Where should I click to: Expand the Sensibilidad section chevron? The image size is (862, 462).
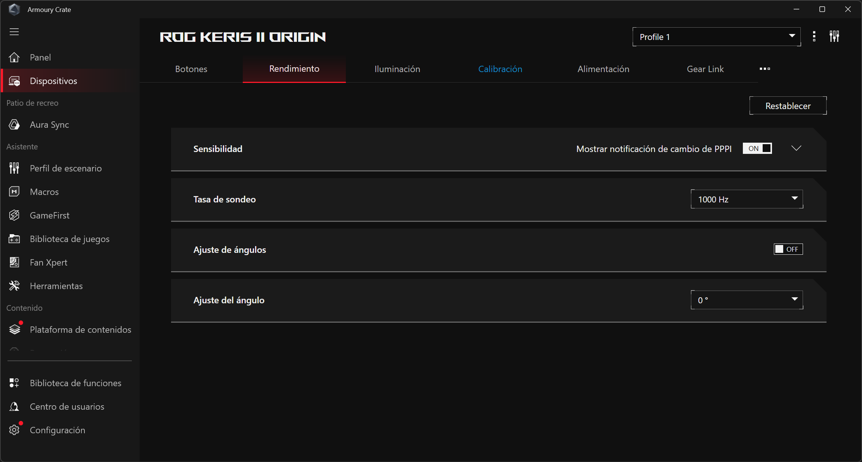click(x=796, y=148)
